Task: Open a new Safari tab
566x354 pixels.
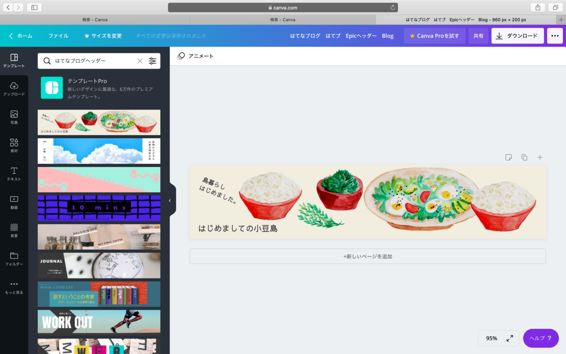Action: pos(561,20)
